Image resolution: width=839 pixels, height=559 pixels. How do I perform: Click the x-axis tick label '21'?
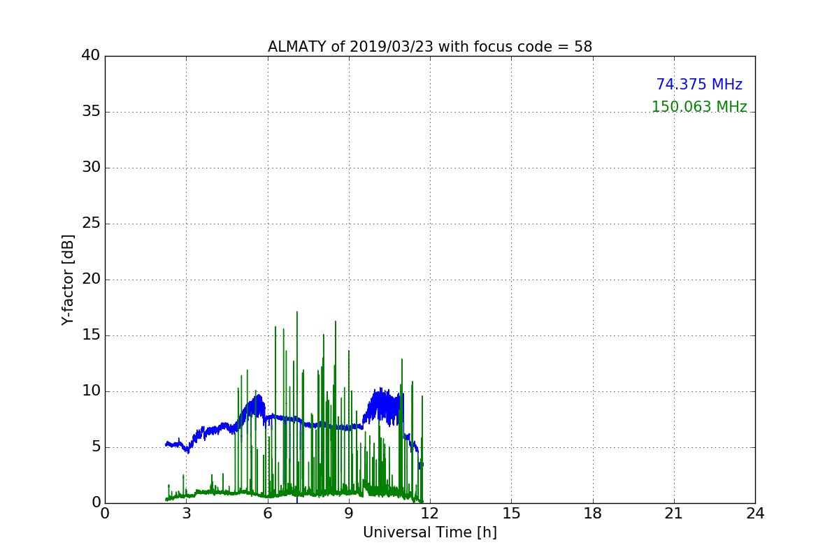674,514
